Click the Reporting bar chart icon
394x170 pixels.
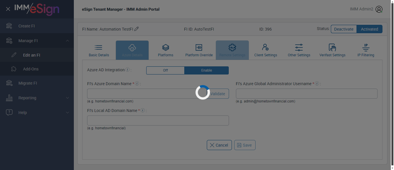pos(9,98)
